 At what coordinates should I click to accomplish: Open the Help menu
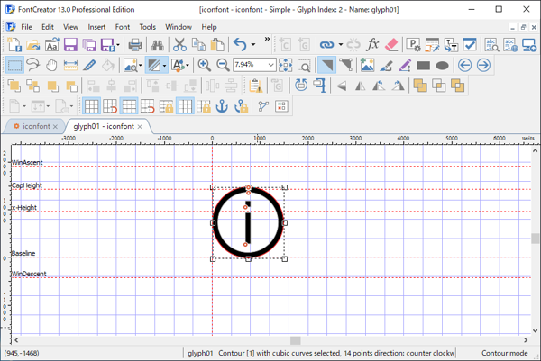click(209, 27)
